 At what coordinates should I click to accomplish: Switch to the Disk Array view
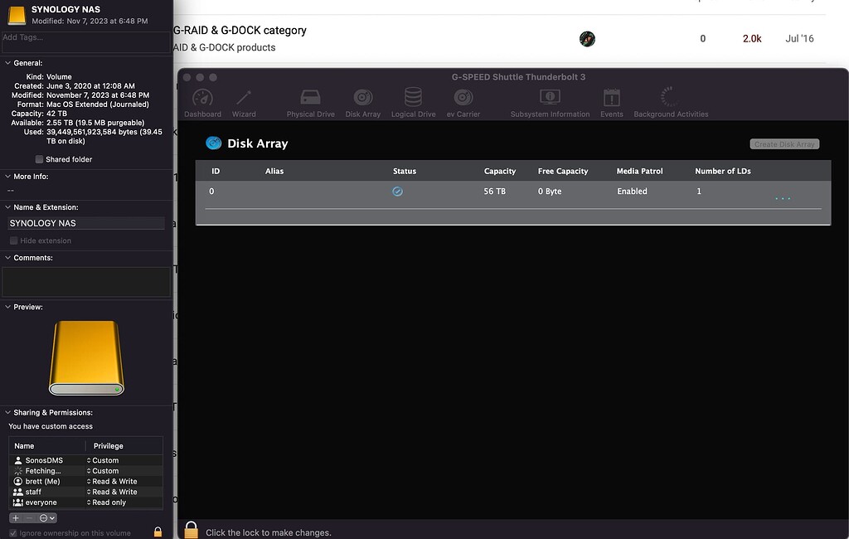(x=362, y=100)
